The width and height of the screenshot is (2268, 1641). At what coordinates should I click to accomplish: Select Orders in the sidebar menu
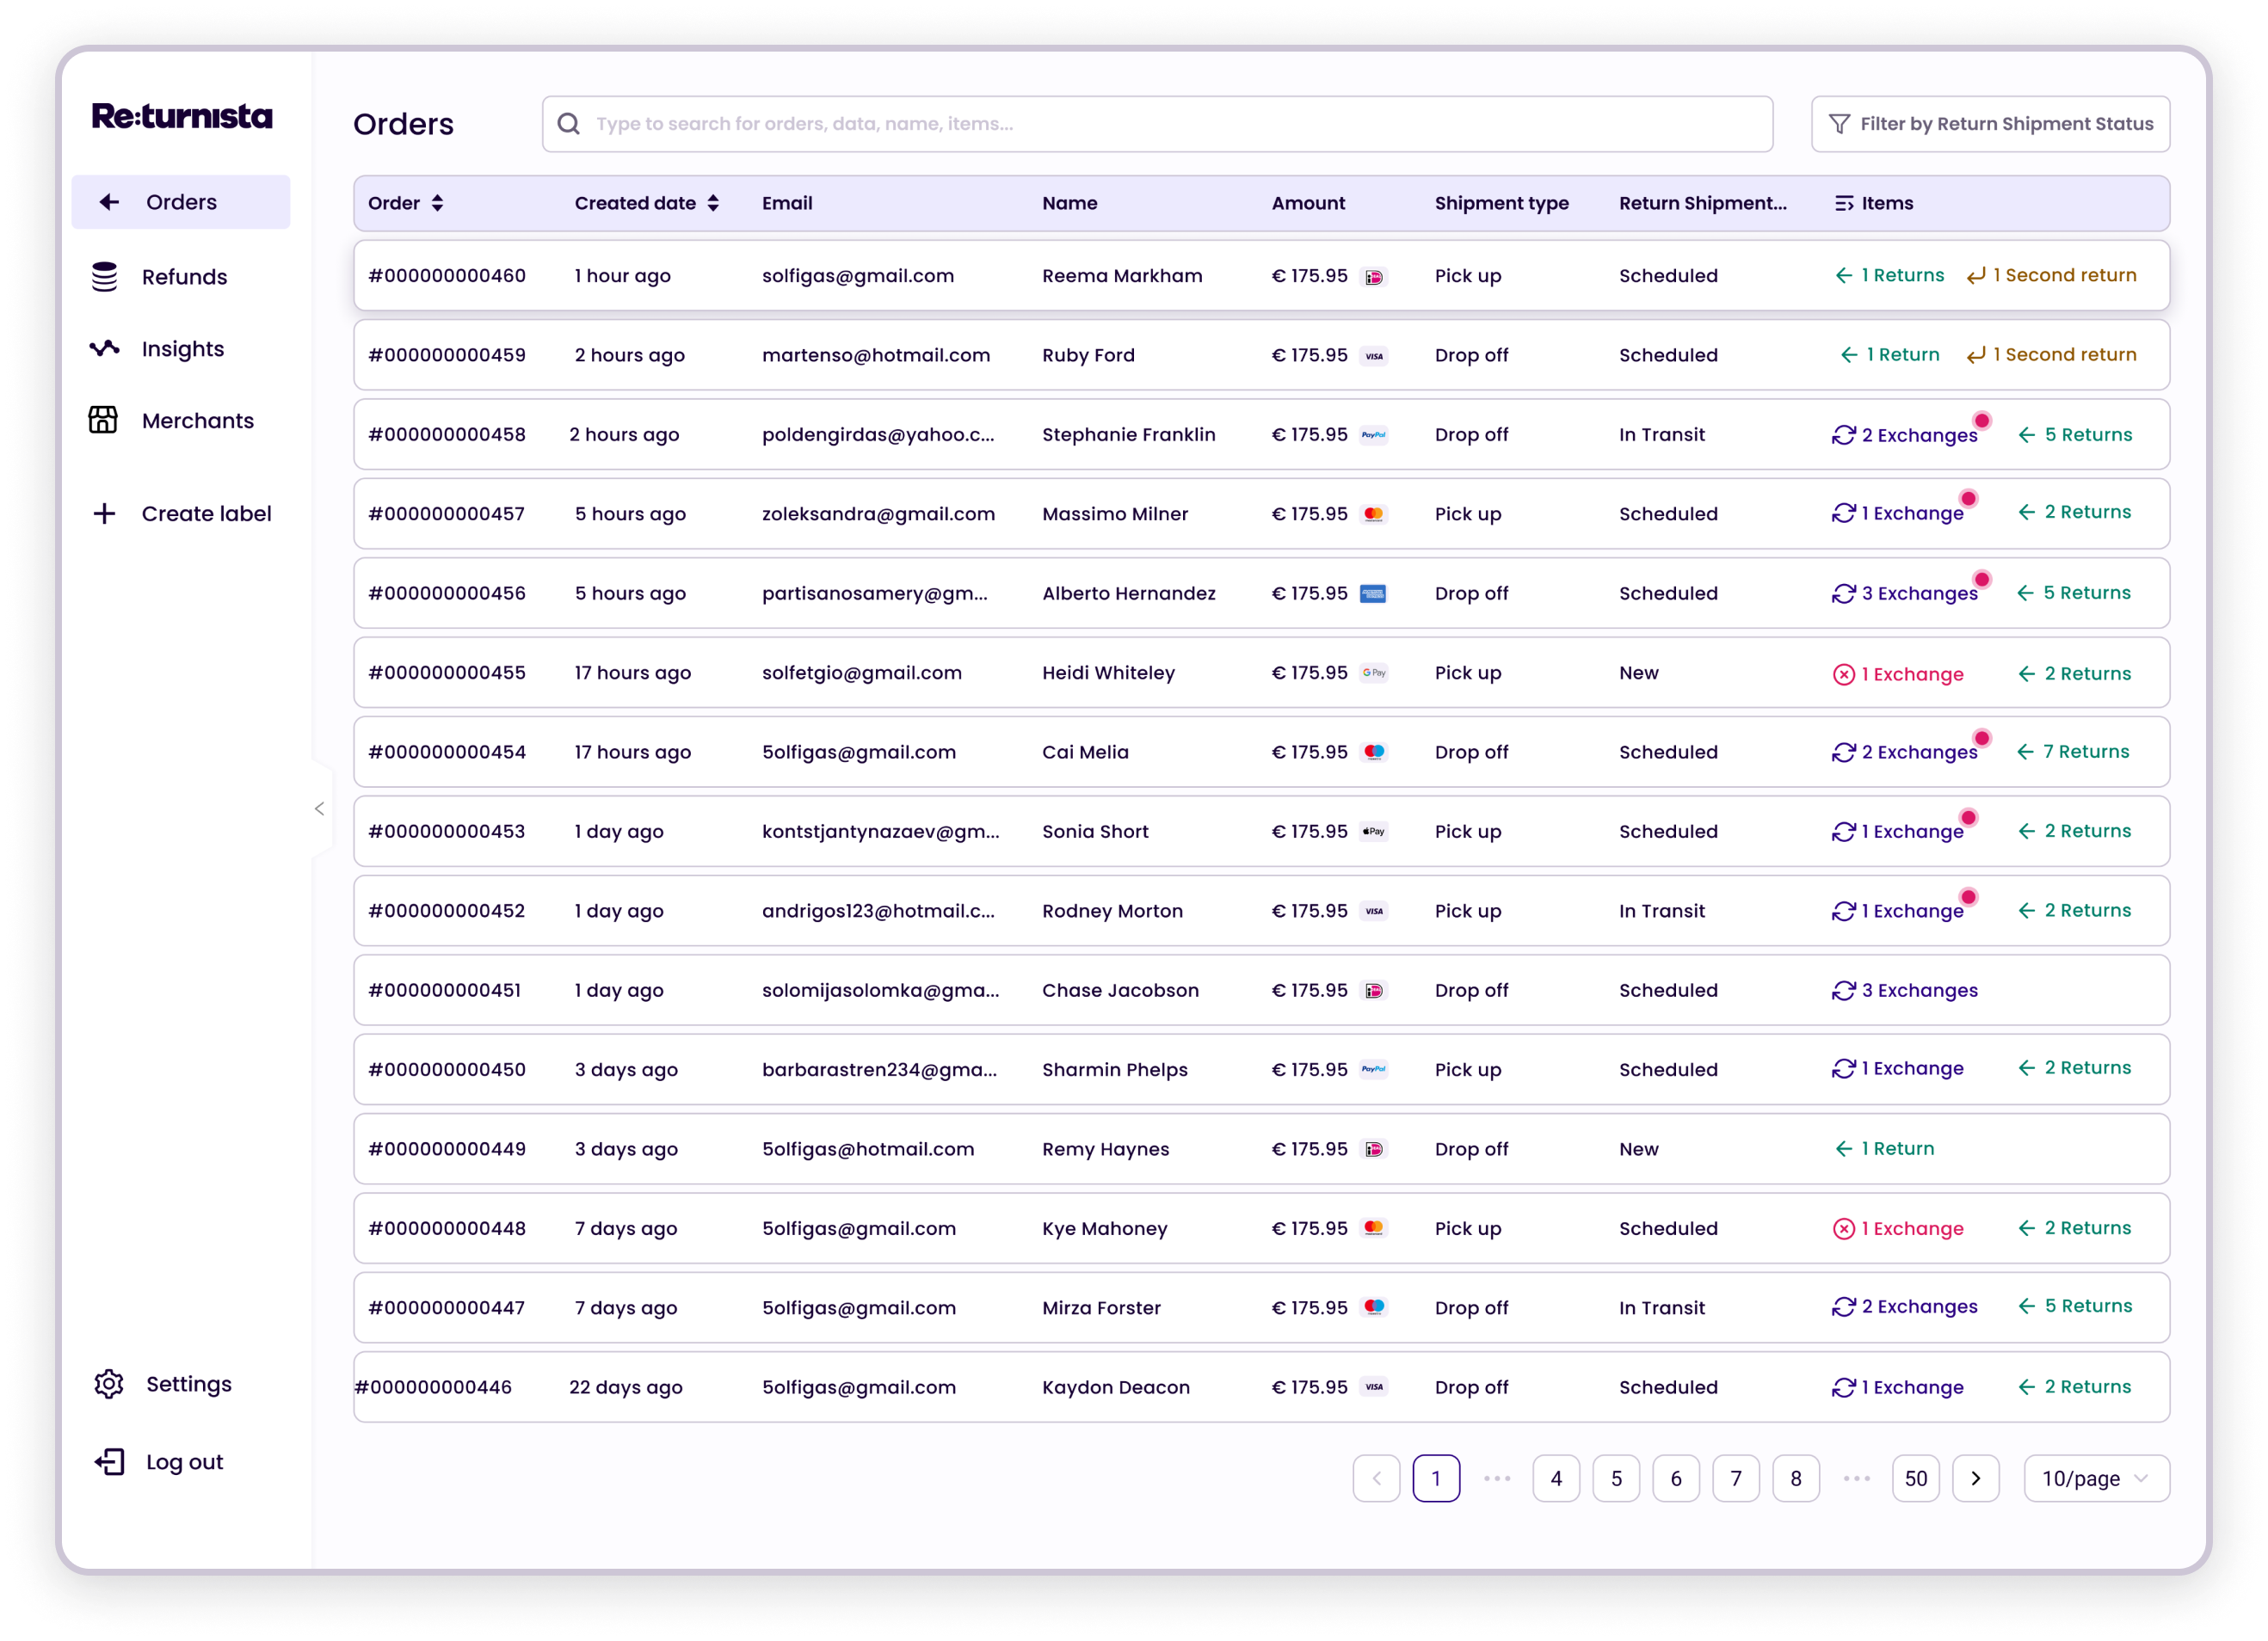click(181, 203)
